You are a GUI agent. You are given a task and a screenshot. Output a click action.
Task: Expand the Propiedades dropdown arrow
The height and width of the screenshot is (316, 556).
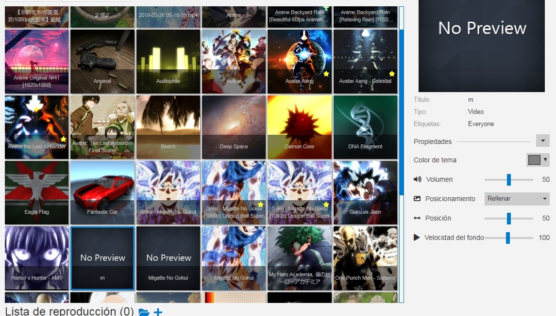pyautogui.click(x=542, y=141)
